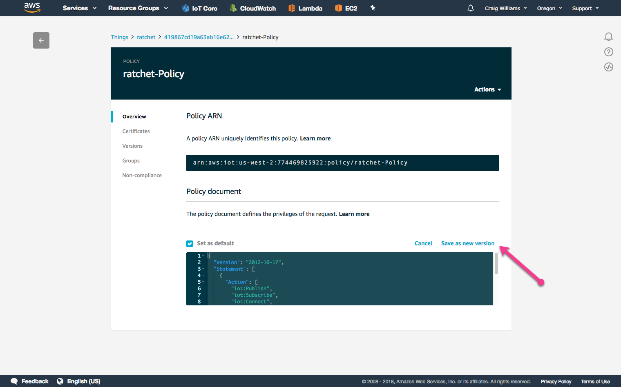The height and width of the screenshot is (387, 621).
Task: Click the pin shortcuts icon
Action: (373, 8)
